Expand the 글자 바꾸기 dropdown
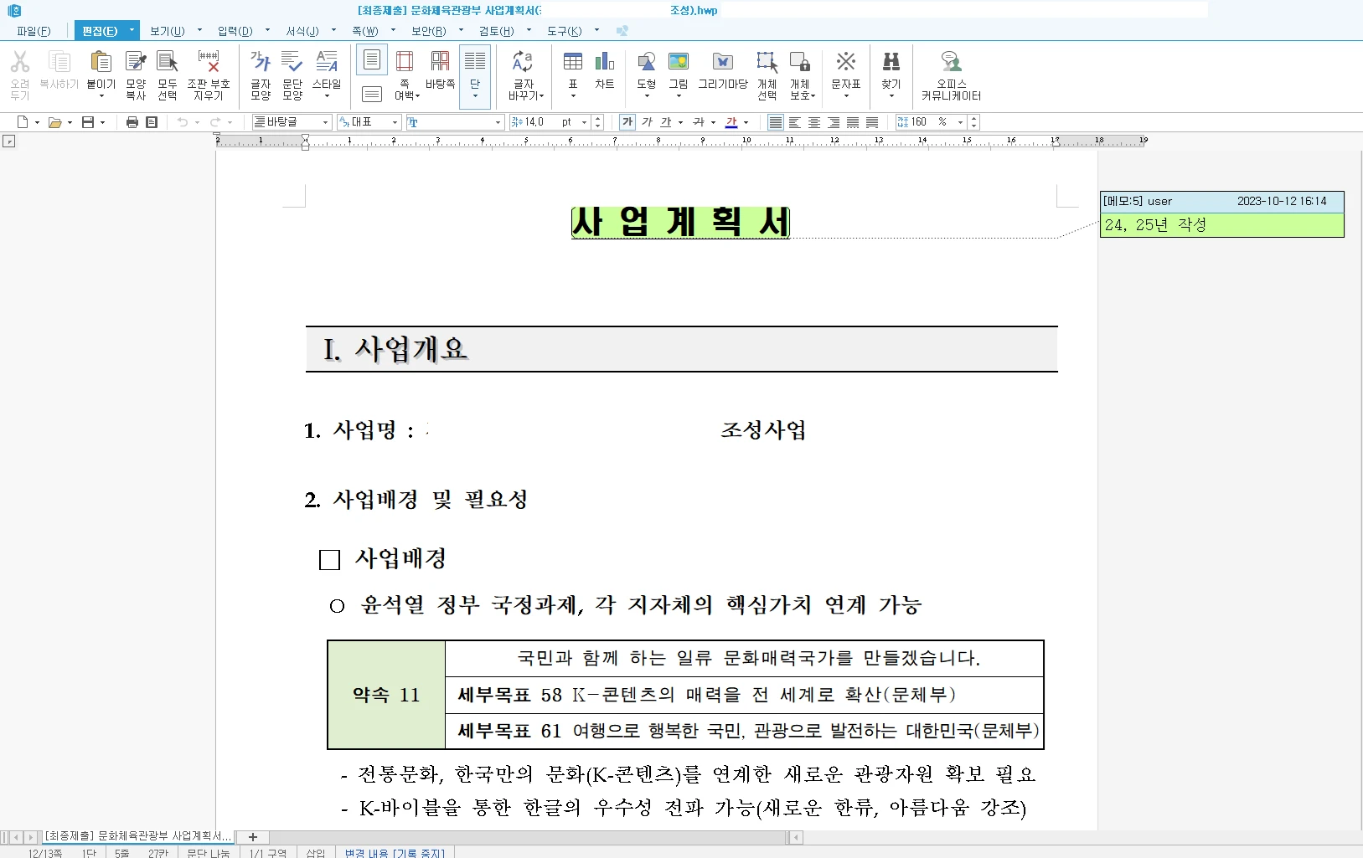 [541, 96]
